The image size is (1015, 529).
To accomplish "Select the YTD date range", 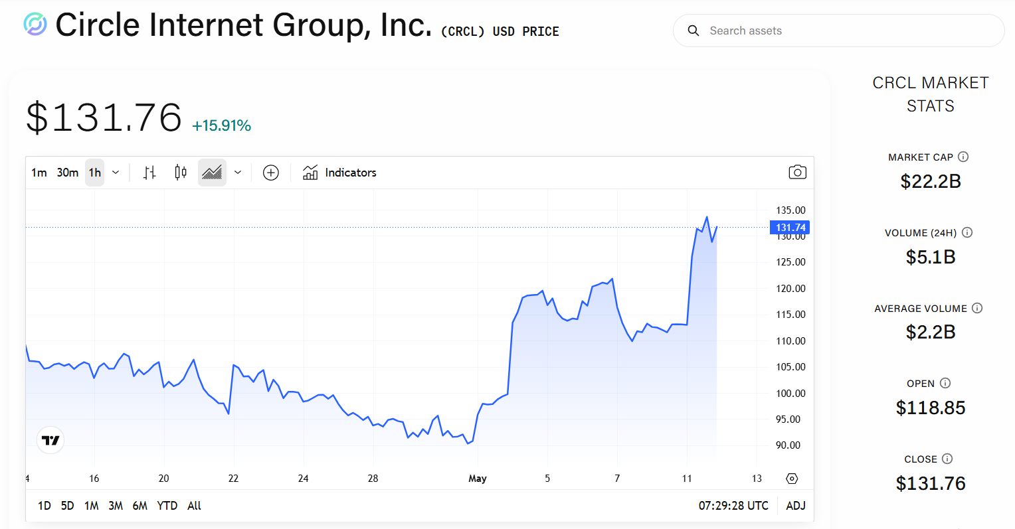I will tap(167, 506).
